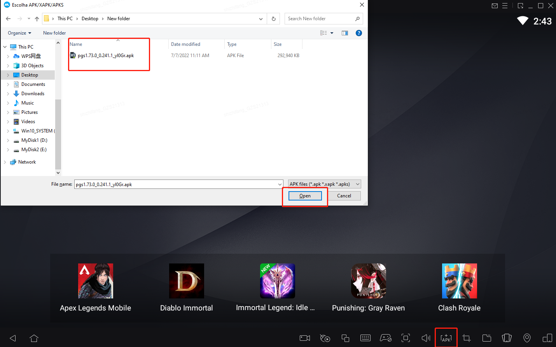Click the gamepad controller icon
Viewport: 556px width, 347px height.
pos(386,338)
